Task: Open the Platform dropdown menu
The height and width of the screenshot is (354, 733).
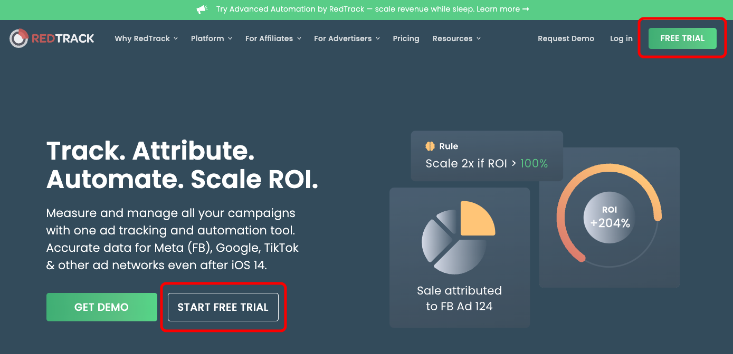Action: tap(211, 38)
